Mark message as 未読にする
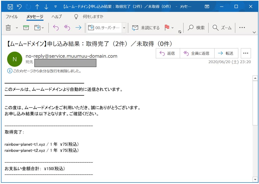This screenshot has width=259, height=184. tap(146, 28)
